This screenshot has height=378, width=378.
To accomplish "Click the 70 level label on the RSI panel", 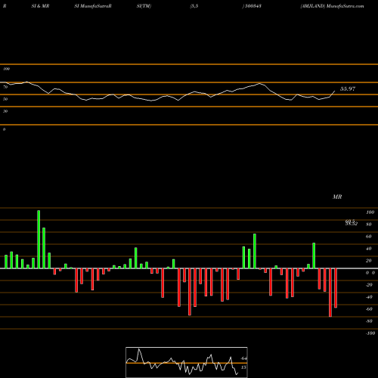I will pyautogui.click(x=5, y=87).
